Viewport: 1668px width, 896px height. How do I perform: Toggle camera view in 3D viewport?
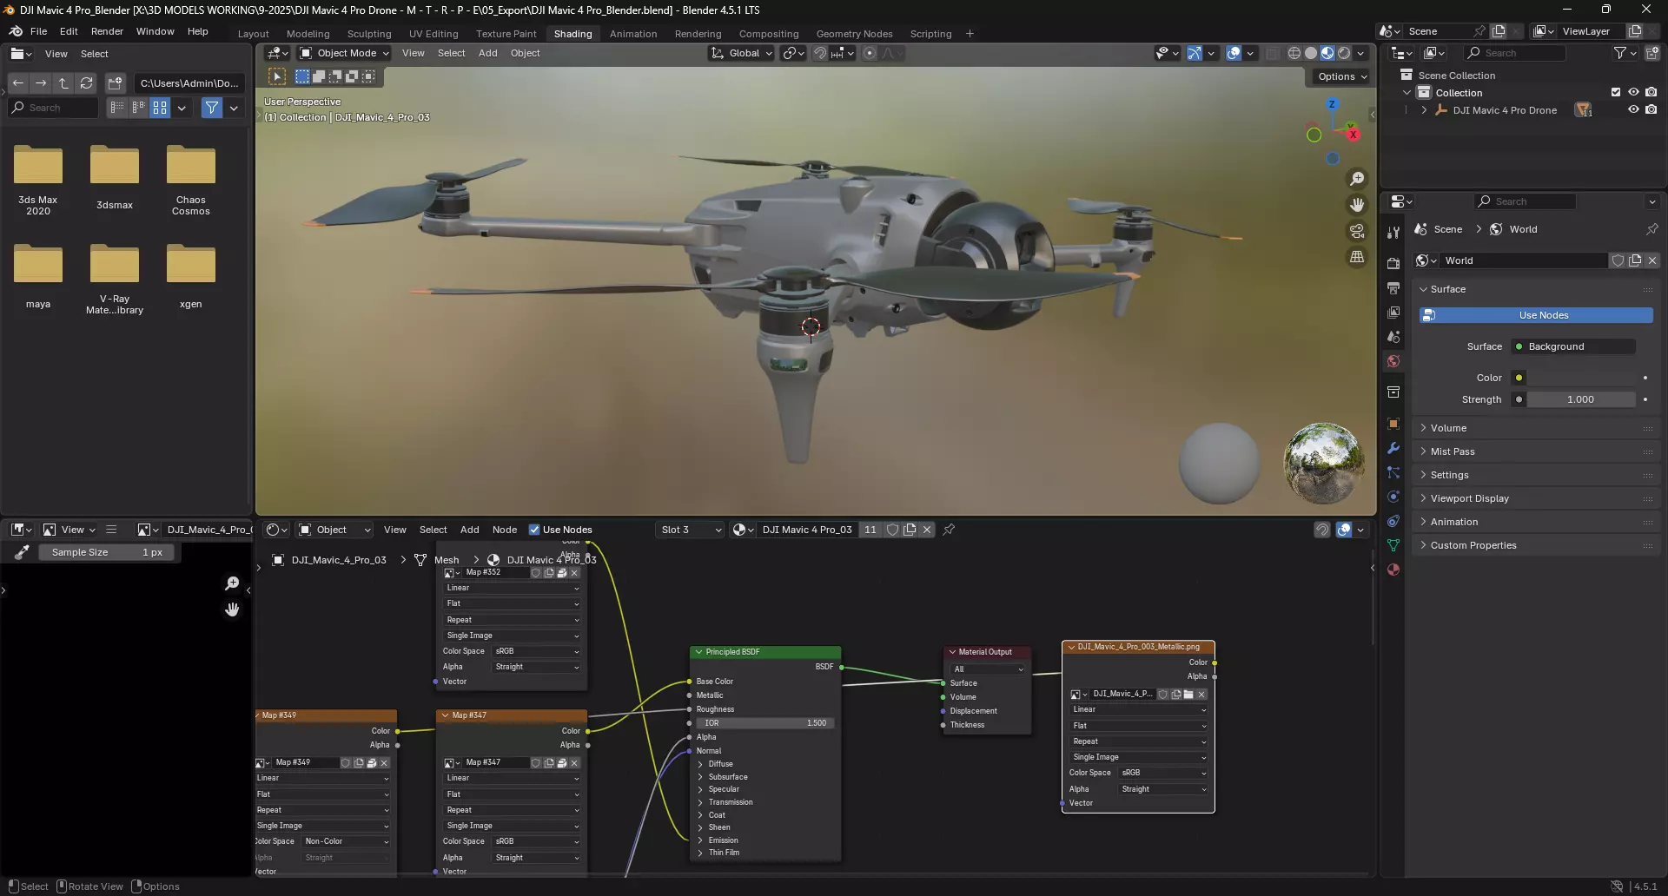[1356, 231]
